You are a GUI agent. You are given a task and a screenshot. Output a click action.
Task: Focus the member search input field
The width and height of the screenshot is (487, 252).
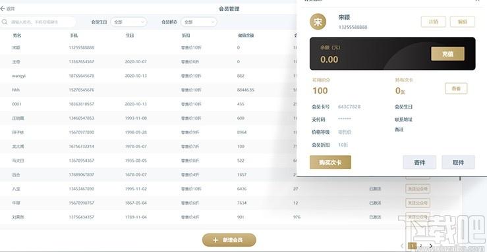pyautogui.click(x=38, y=22)
